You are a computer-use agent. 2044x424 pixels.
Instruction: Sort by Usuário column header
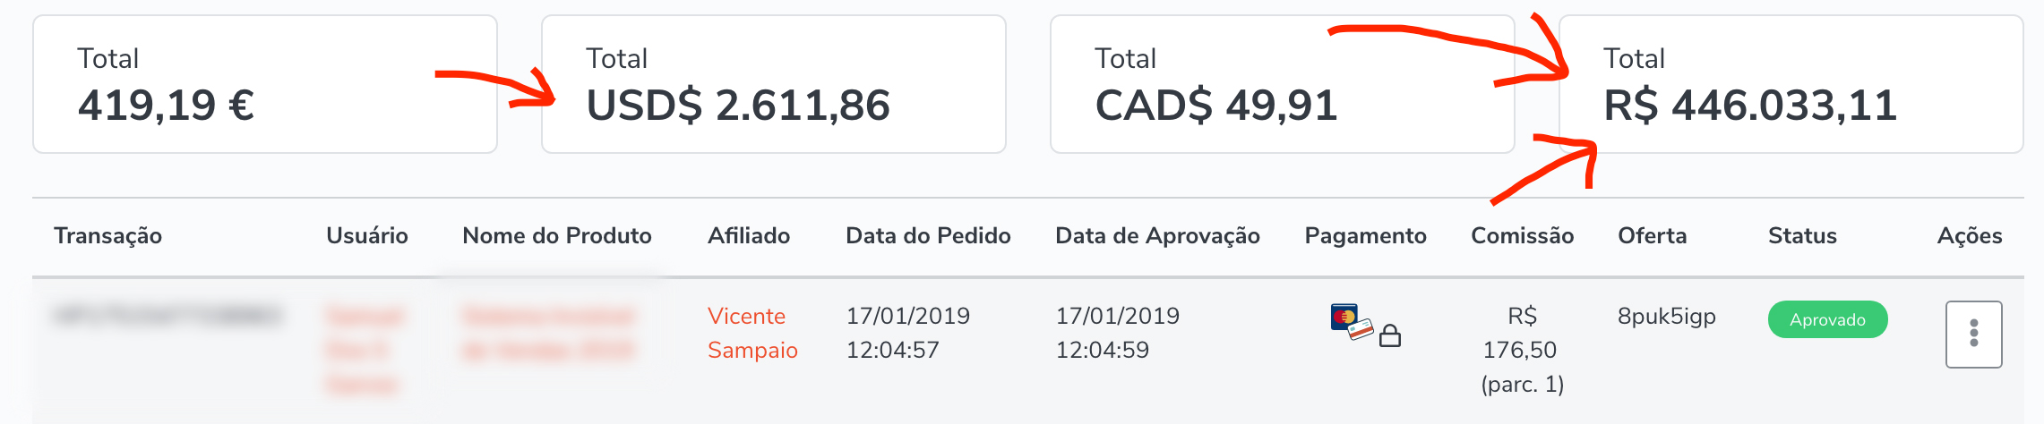pyautogui.click(x=366, y=236)
